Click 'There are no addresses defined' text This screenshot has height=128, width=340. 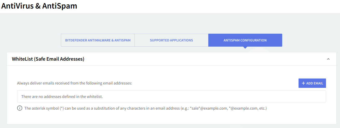click(x=62, y=96)
